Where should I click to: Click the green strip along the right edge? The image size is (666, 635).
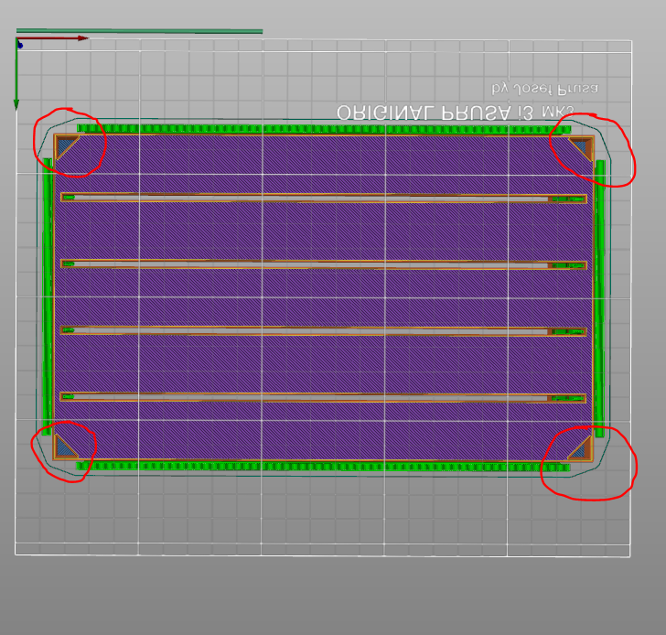click(x=600, y=297)
